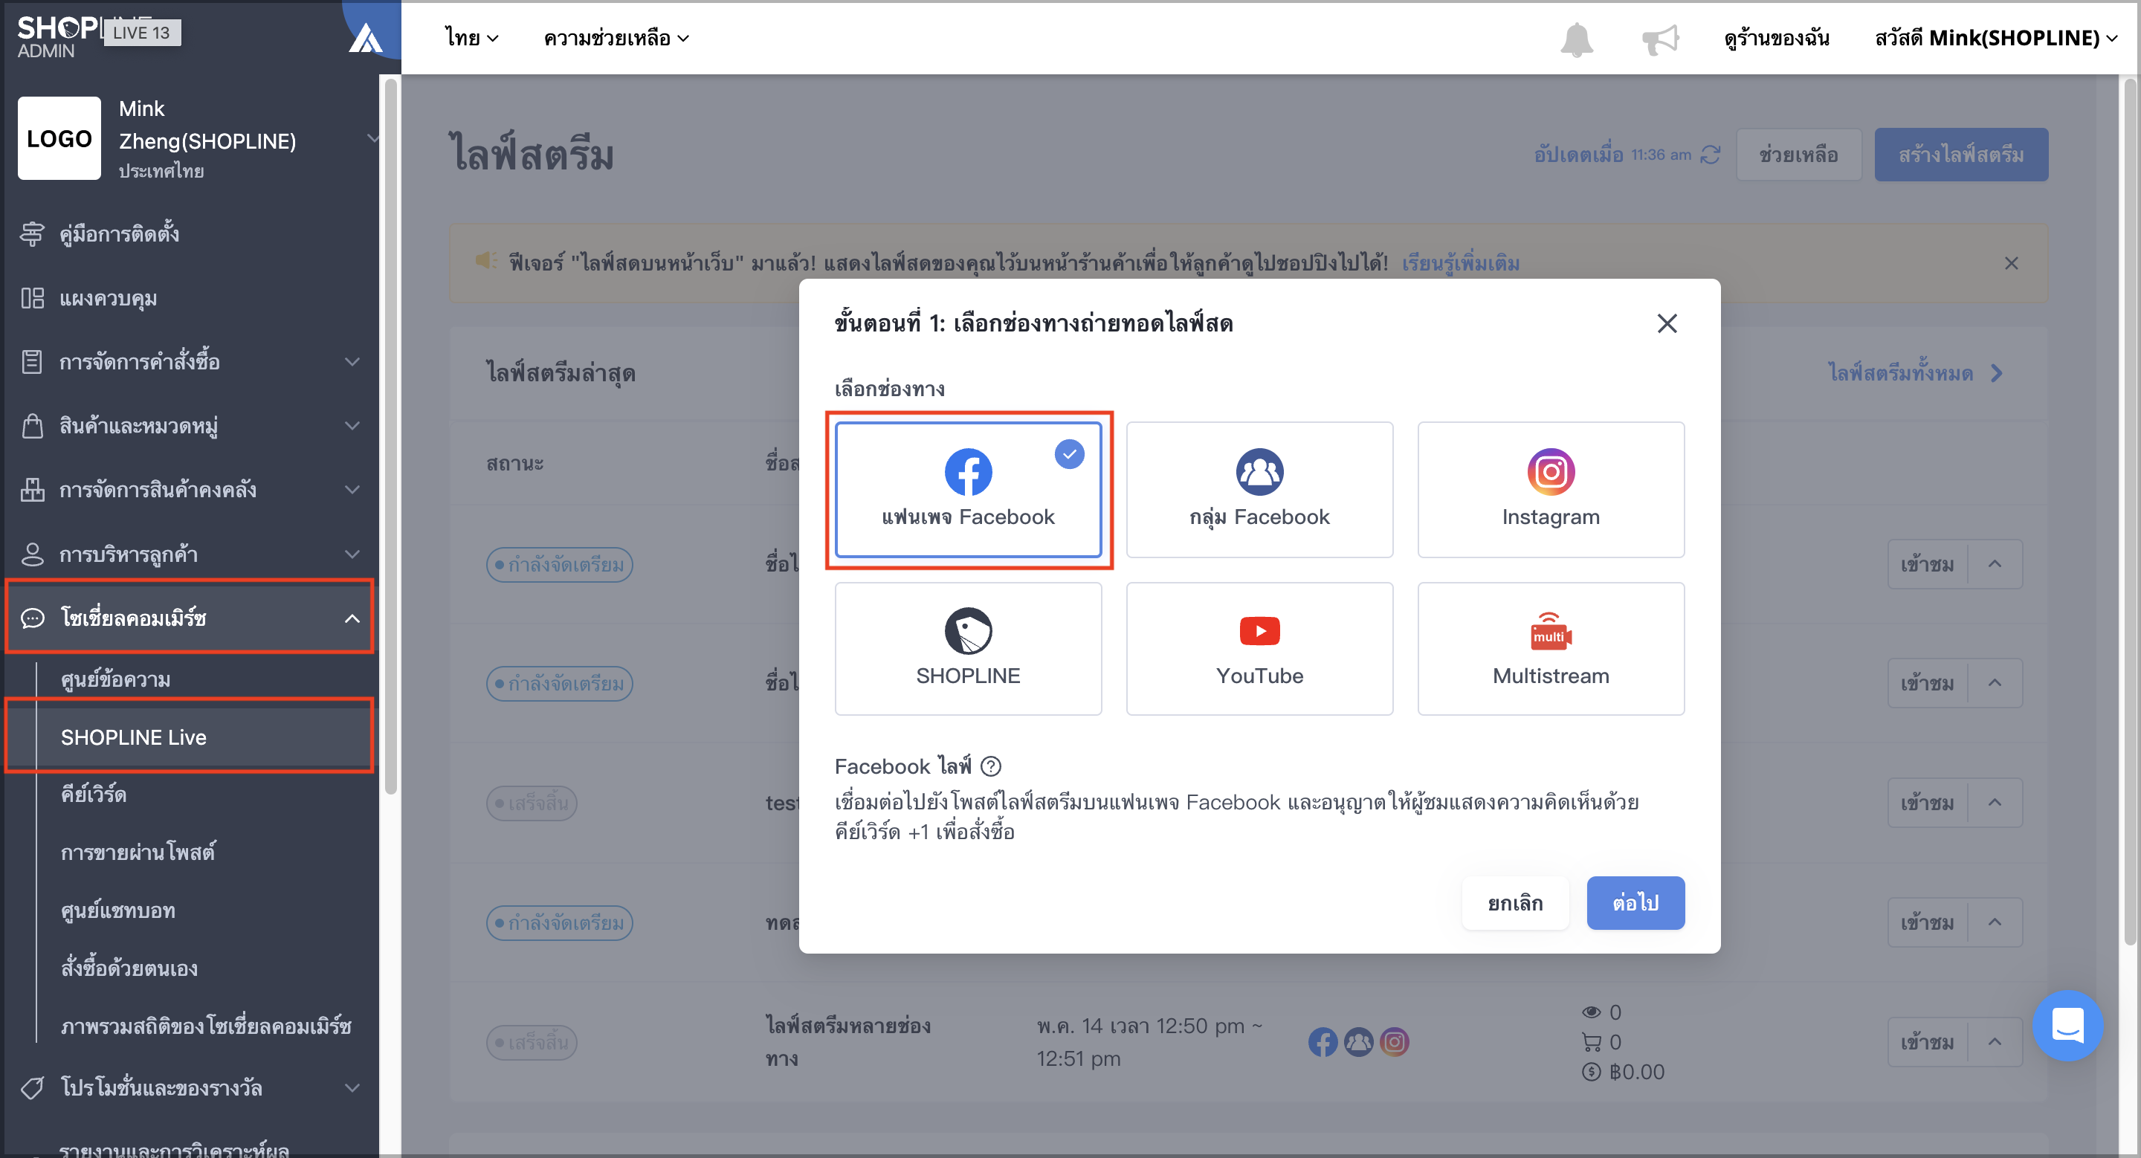Open the megaphone announcements icon
This screenshot has width=2141, height=1158.
click(x=1660, y=39)
